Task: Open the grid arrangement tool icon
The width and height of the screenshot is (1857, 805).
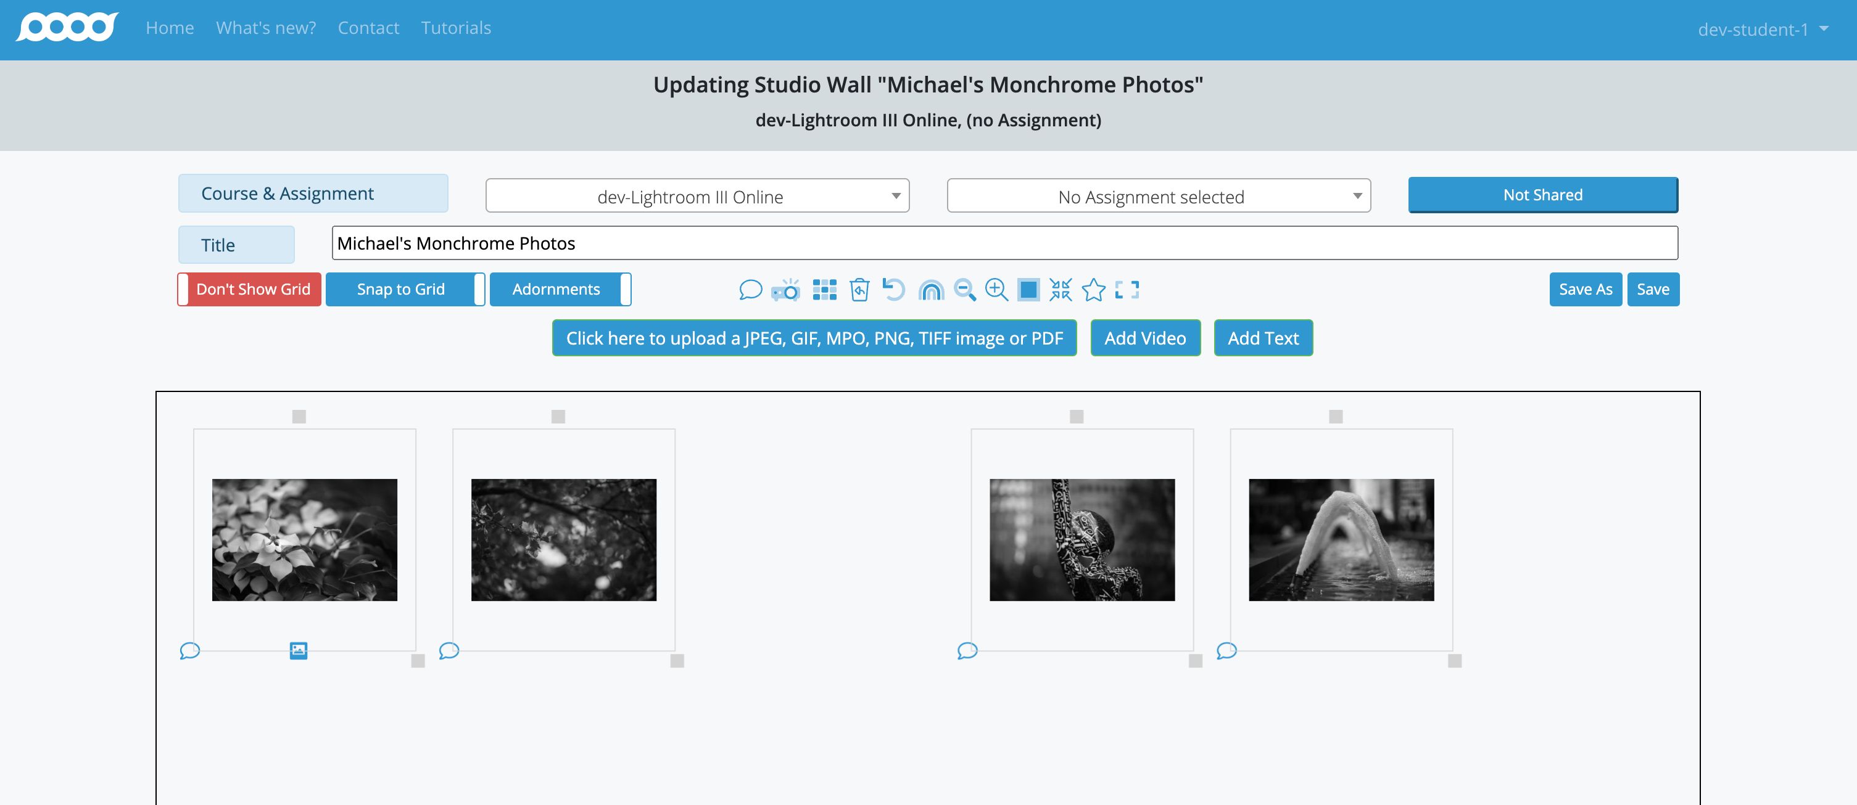Action: coord(824,290)
